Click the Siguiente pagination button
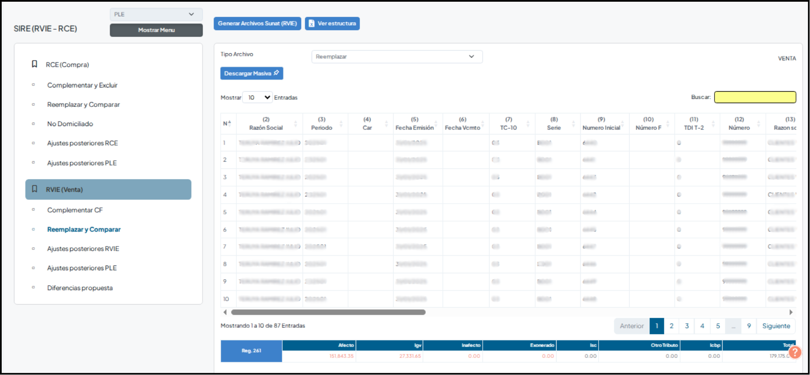Screen dimensions: 810x375 pyautogui.click(x=776, y=326)
